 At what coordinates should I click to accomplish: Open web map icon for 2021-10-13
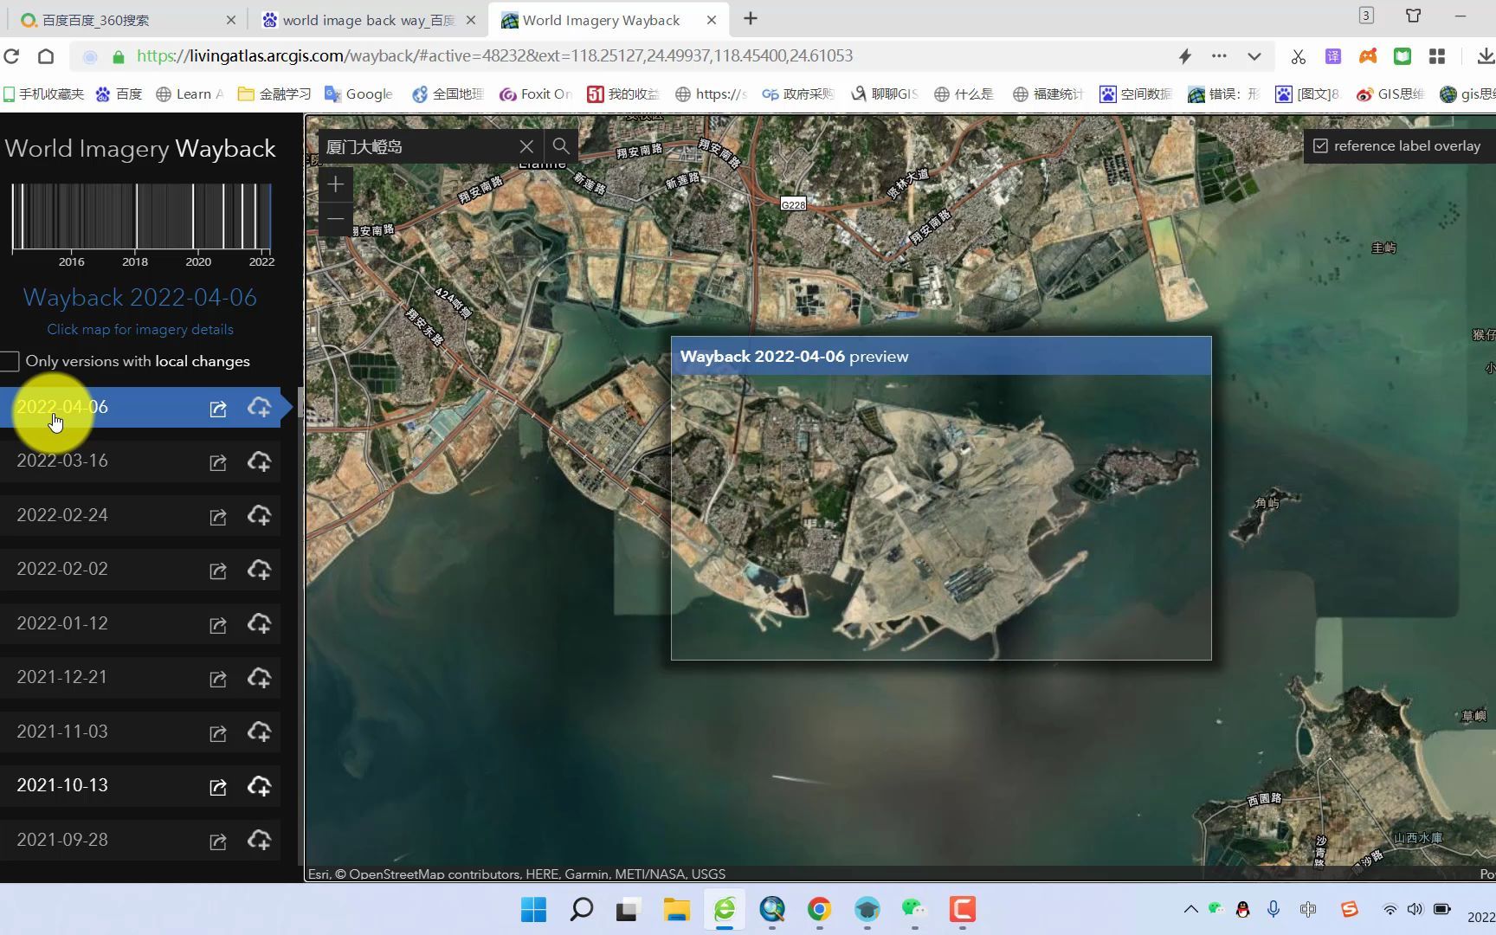218,787
